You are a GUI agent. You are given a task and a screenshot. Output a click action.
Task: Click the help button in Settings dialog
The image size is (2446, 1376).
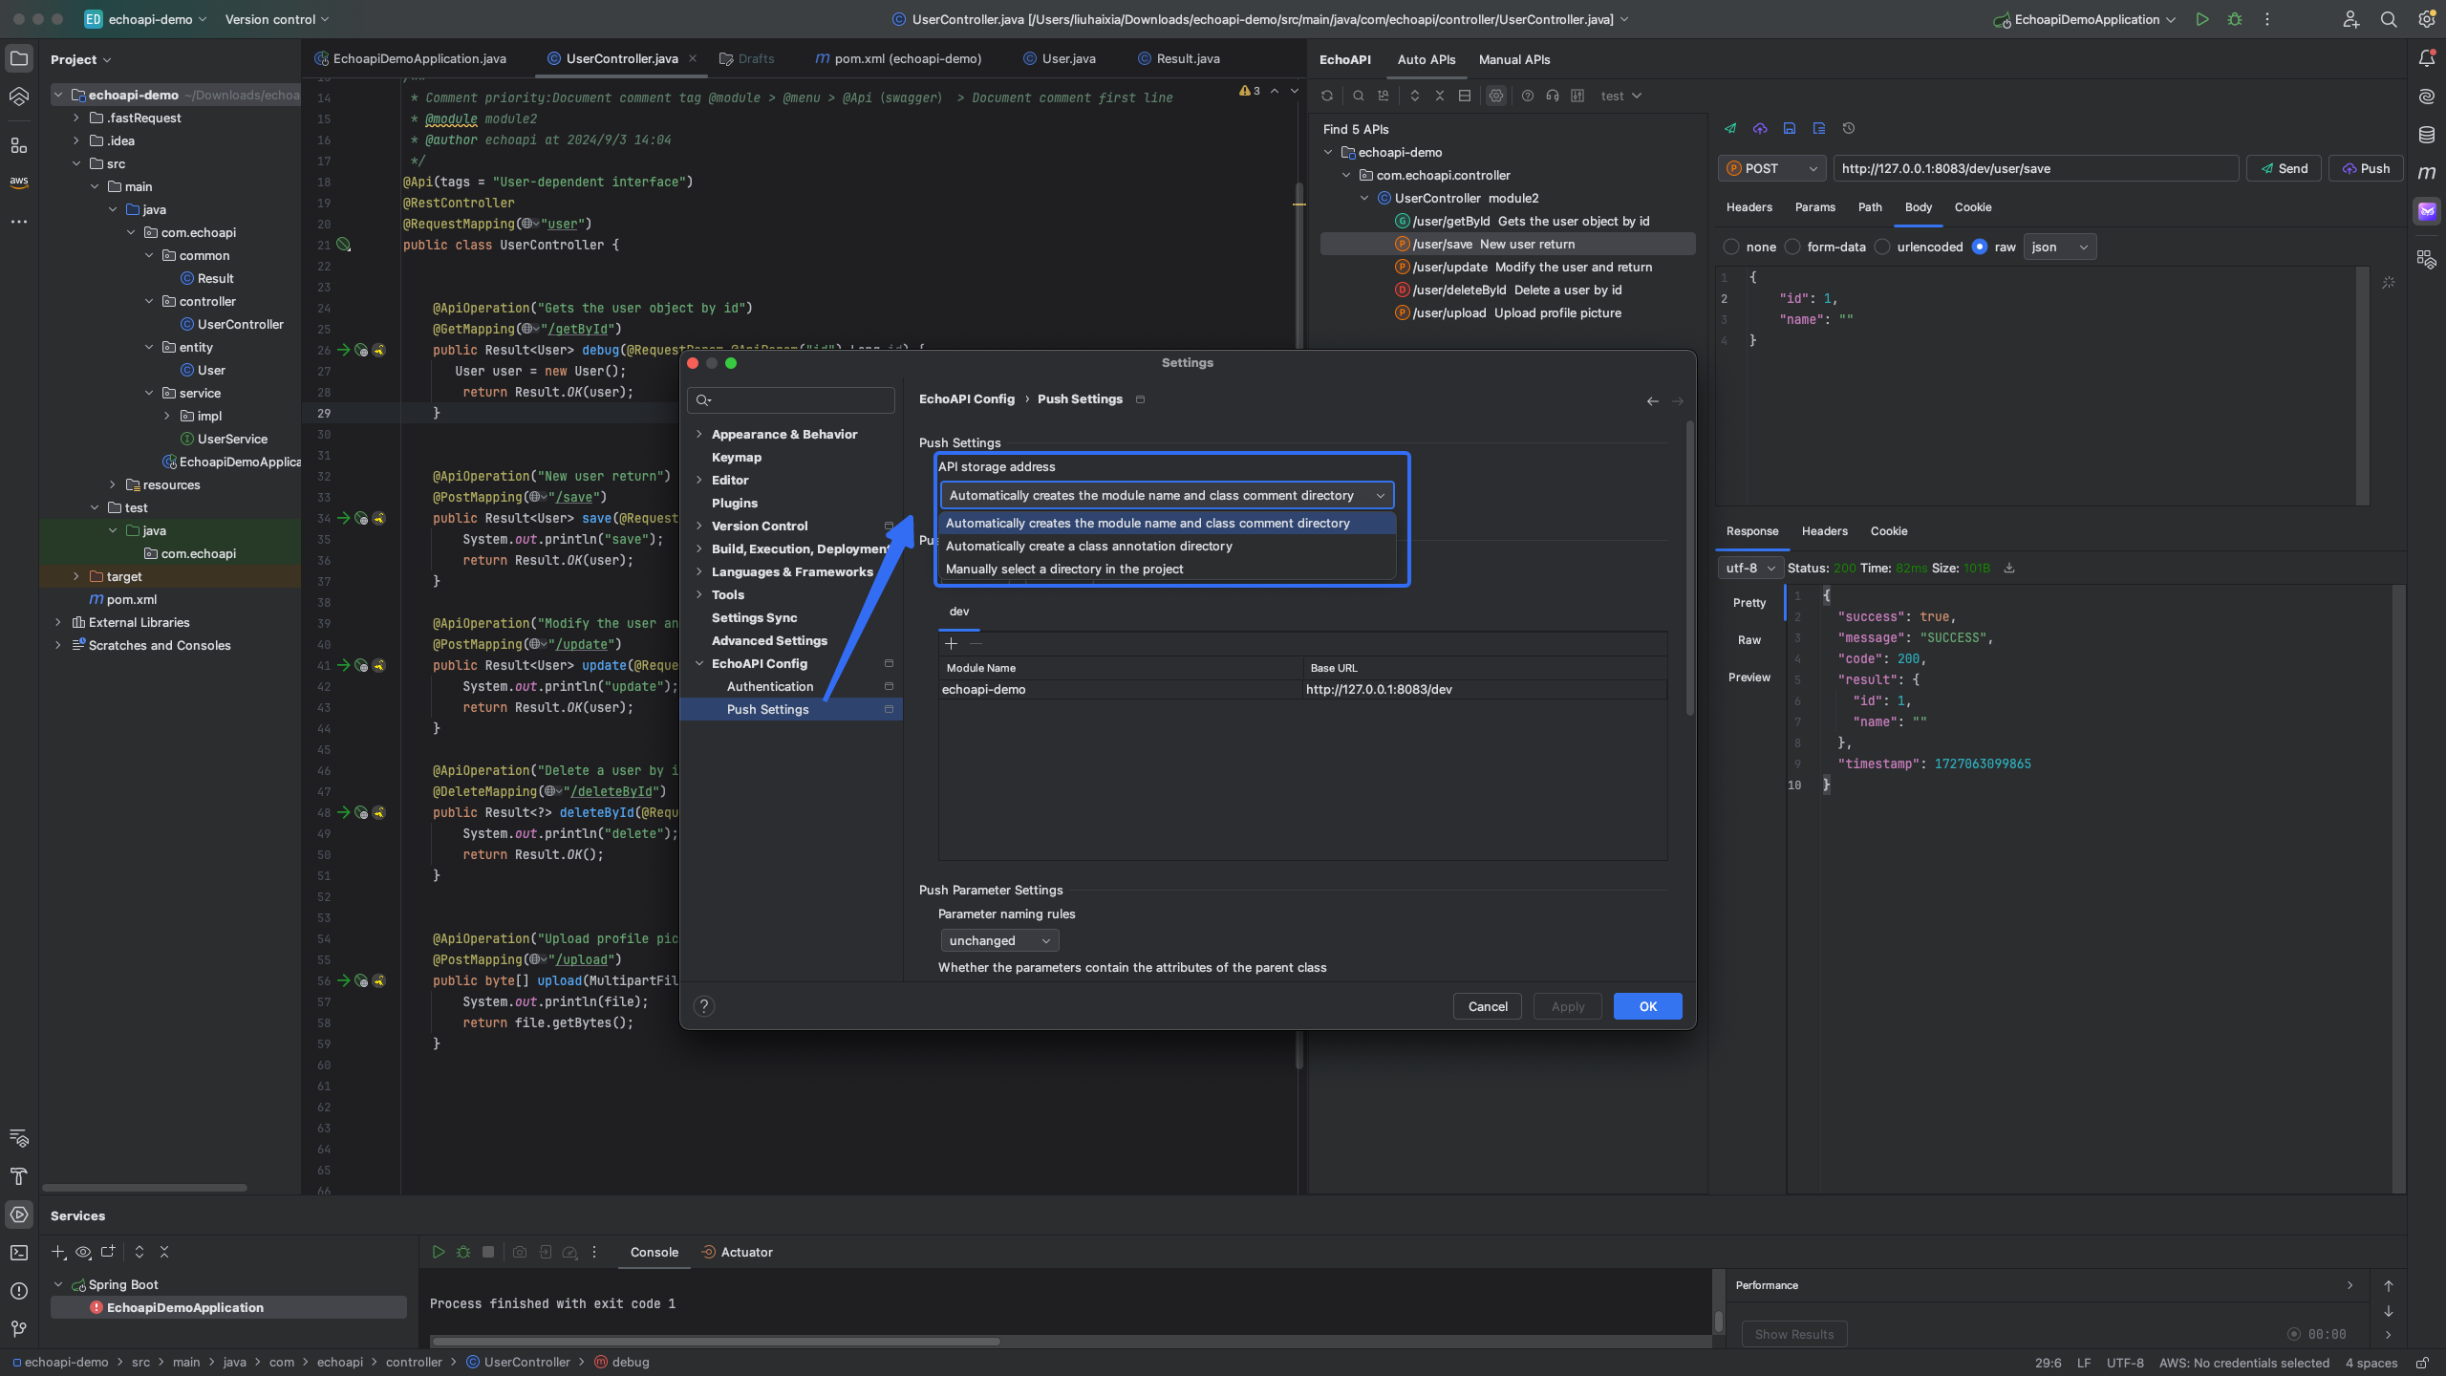(704, 1006)
